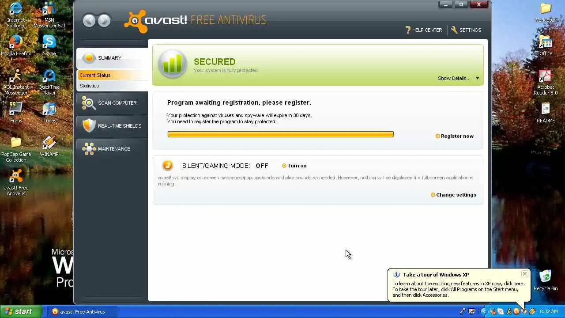This screenshot has height=318, width=565.
Task: Click the Take a tour of Windows XP balloon text
Action: pyautogui.click(x=436, y=275)
